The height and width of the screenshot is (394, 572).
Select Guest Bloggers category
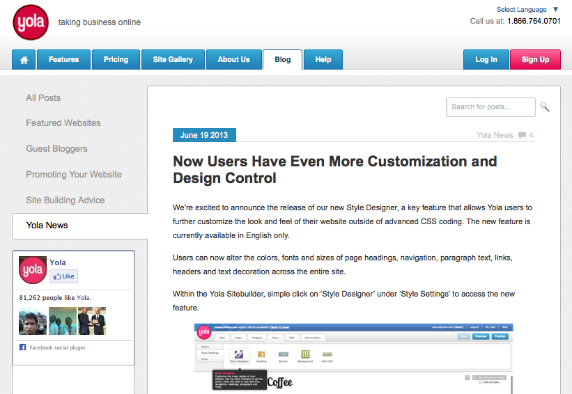56,149
